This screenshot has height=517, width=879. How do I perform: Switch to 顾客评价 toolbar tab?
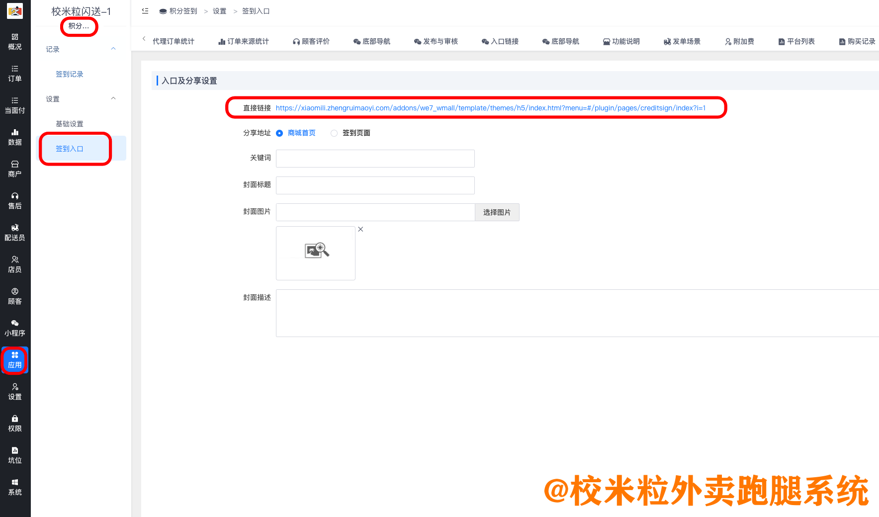pyautogui.click(x=311, y=41)
